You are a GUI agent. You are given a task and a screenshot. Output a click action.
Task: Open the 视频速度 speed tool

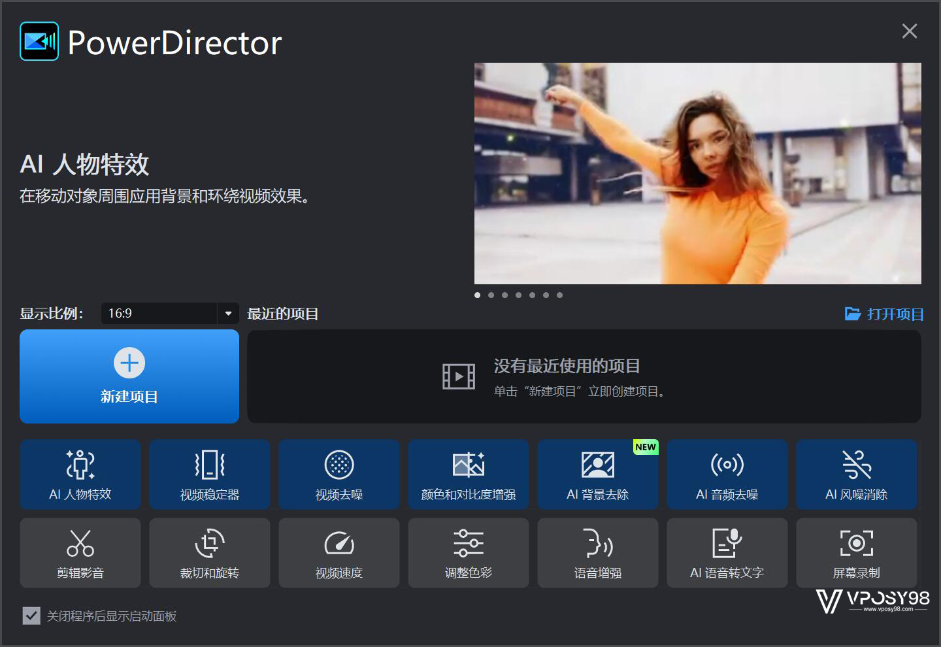[x=339, y=553]
